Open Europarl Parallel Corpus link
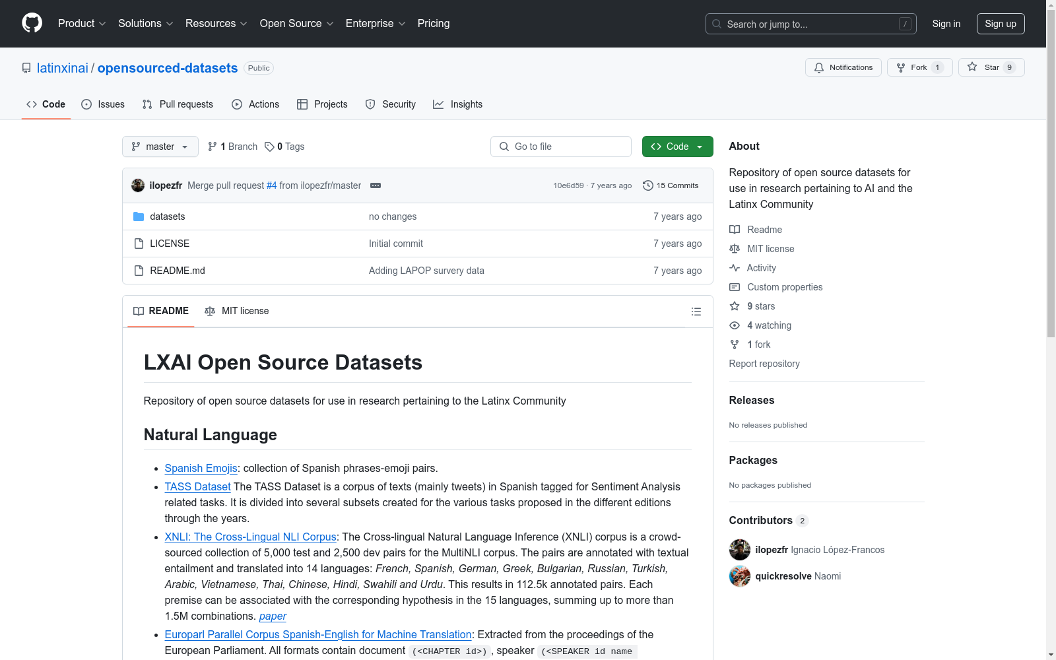This screenshot has width=1056, height=660. 318,634
